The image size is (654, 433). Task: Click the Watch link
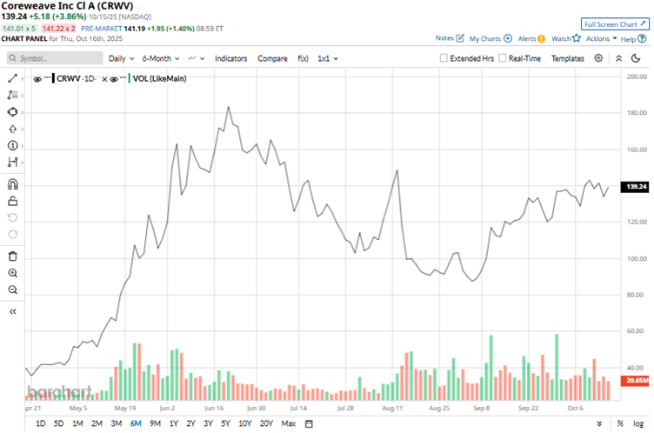click(561, 38)
